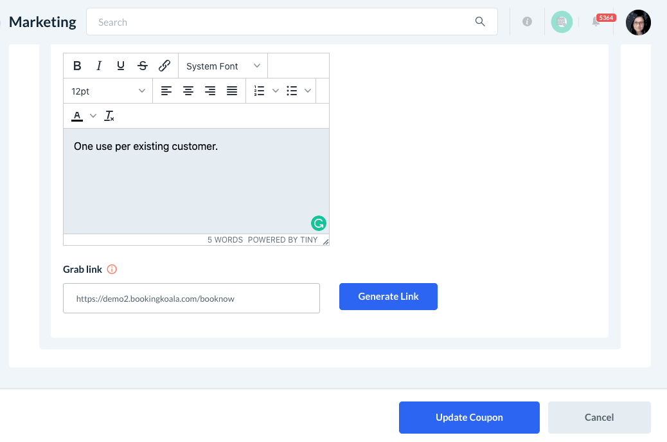Screen dimensions: 667x442
Task: Click the Update Coupon button
Action: coord(469,418)
